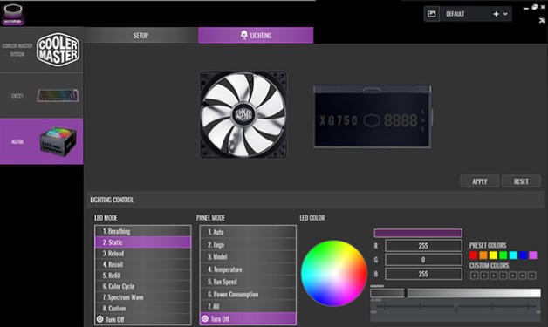Click the Reset button

(521, 181)
